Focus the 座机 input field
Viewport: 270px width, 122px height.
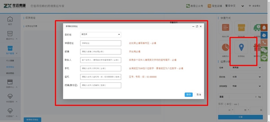(100, 77)
